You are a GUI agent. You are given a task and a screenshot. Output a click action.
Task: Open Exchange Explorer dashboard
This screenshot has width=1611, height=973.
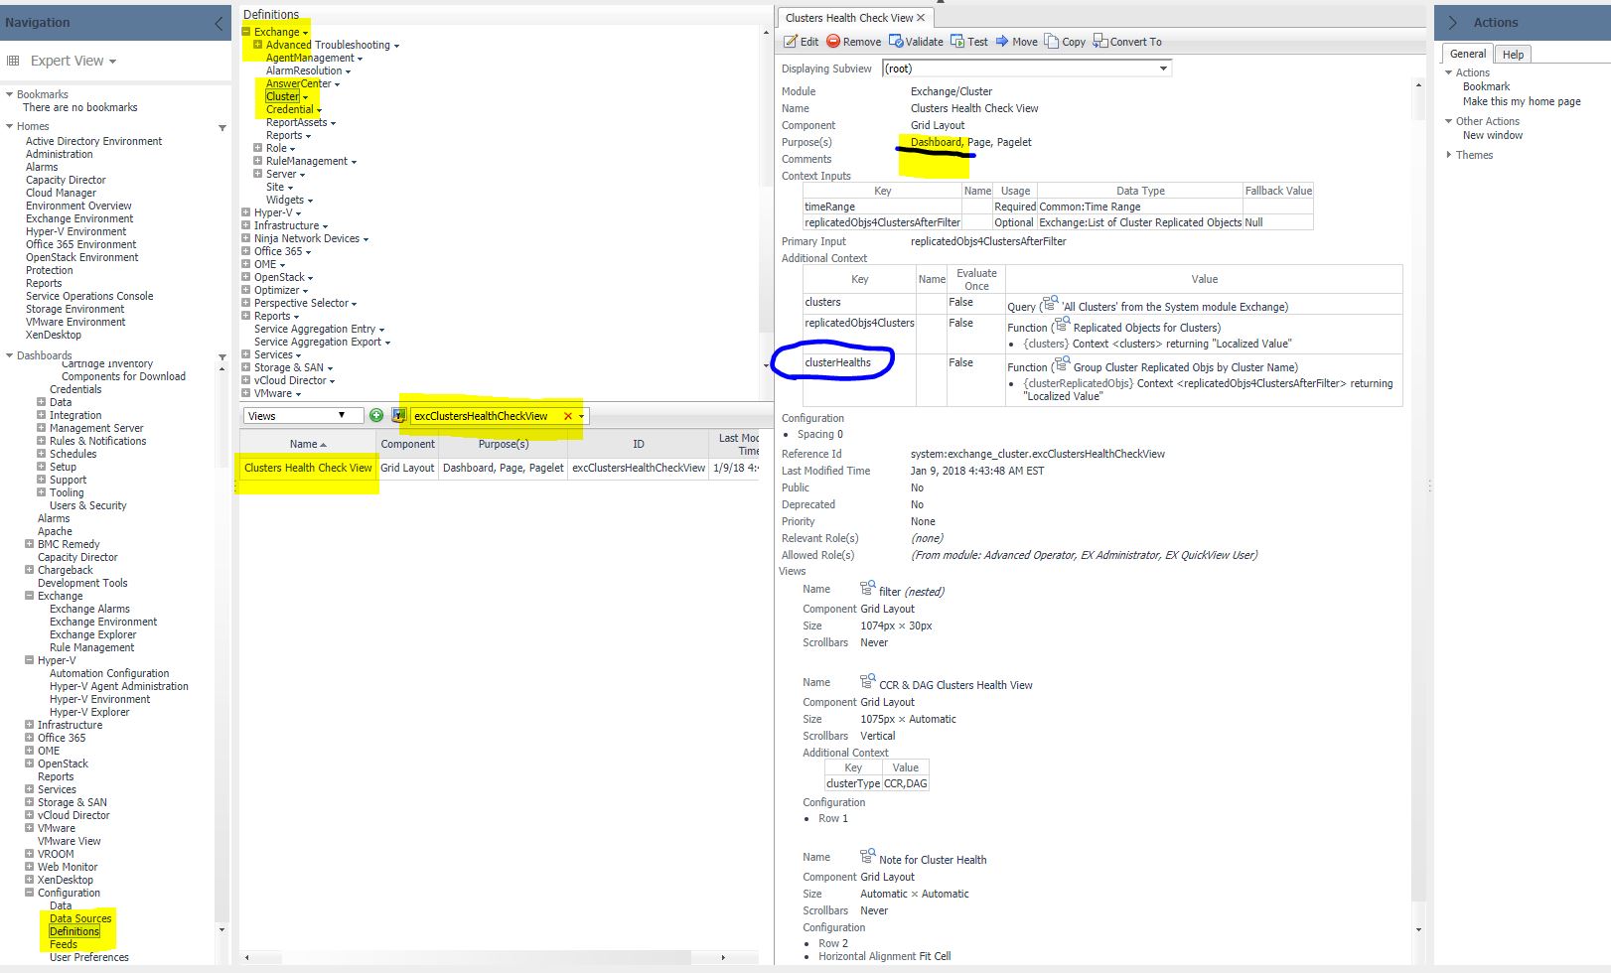[93, 634]
